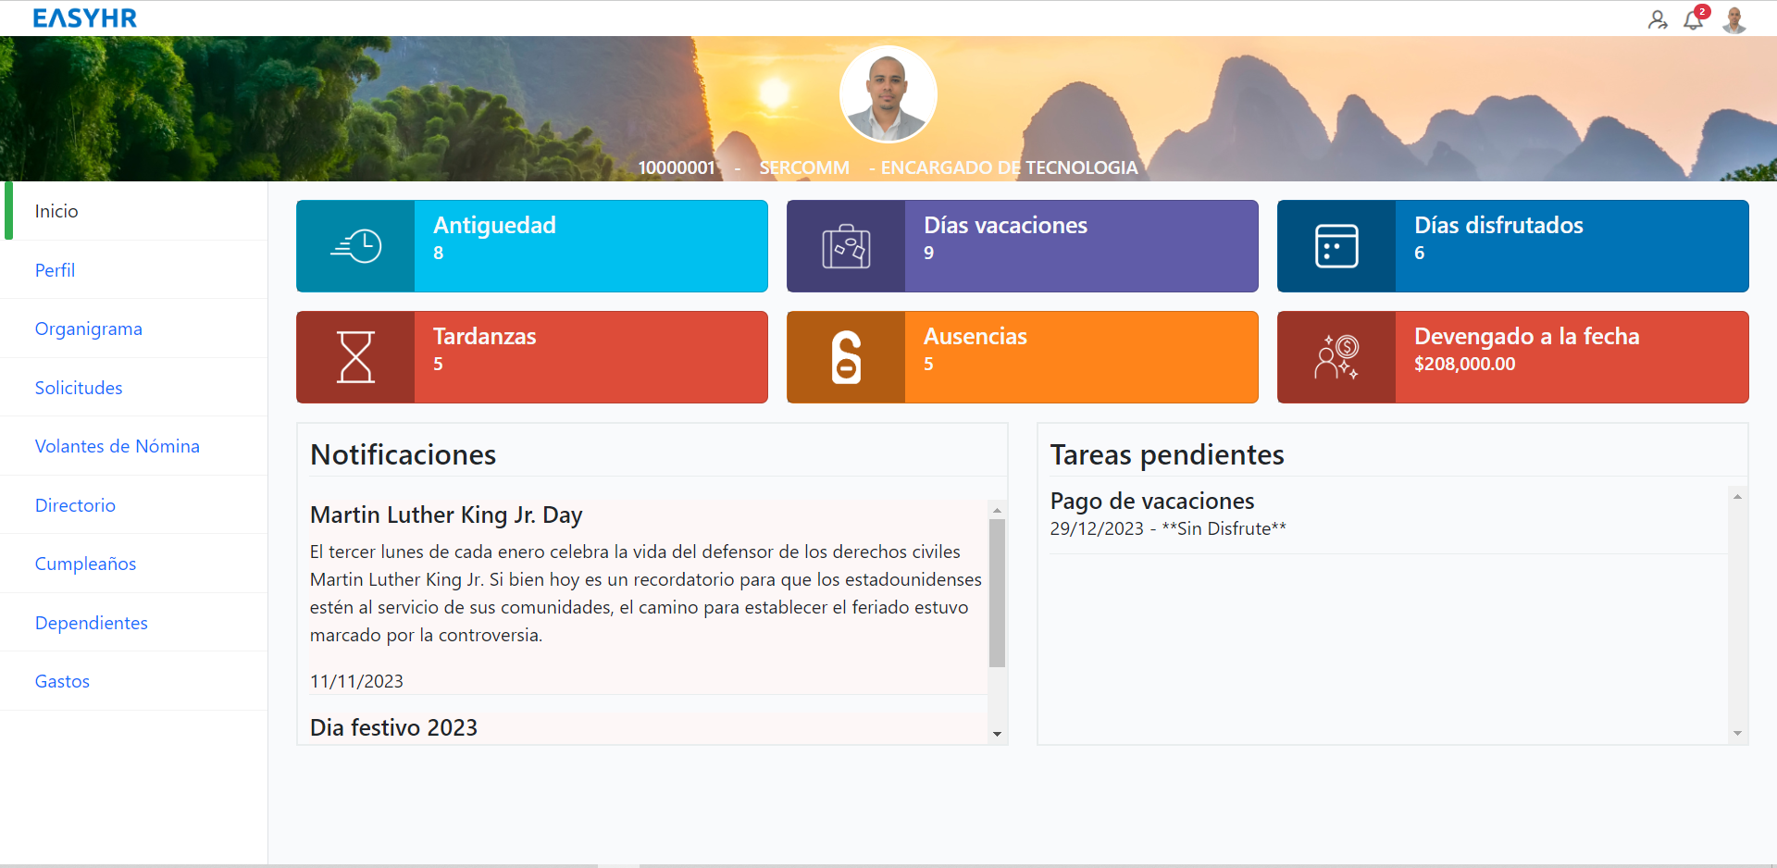The height and width of the screenshot is (868, 1777).
Task: Click the Devengado money person icon
Action: coord(1336,357)
